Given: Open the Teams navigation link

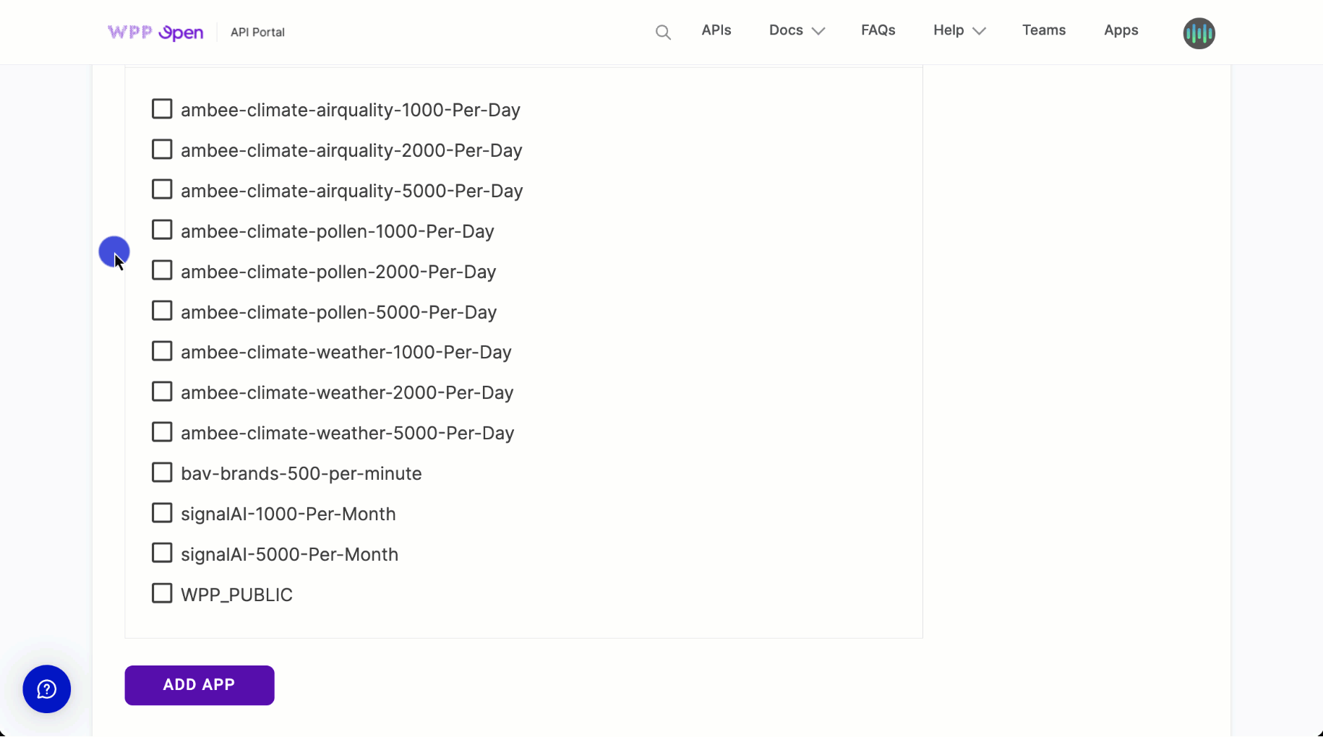Looking at the screenshot, I should (x=1043, y=30).
